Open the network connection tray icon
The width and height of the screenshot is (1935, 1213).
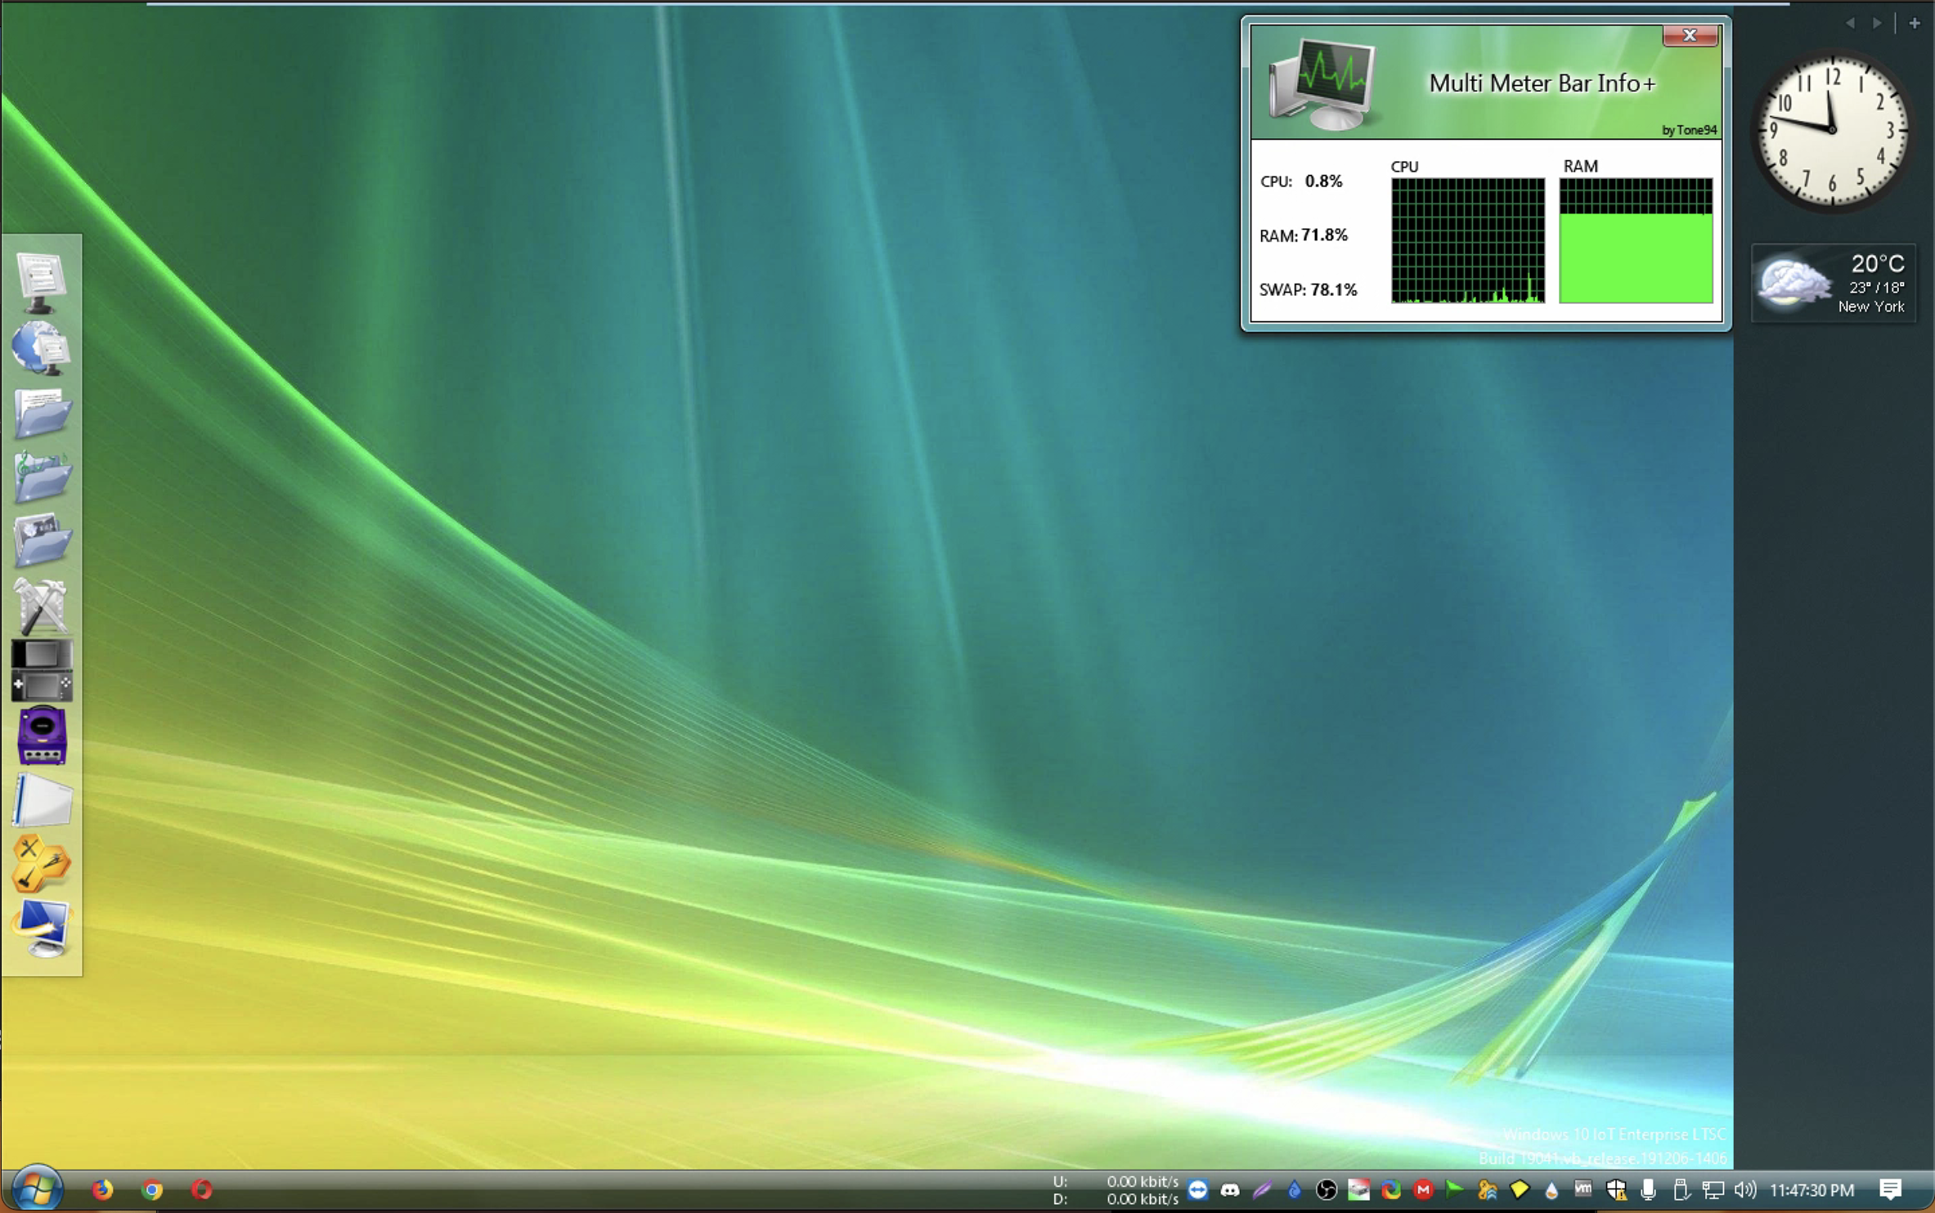coord(1713,1190)
